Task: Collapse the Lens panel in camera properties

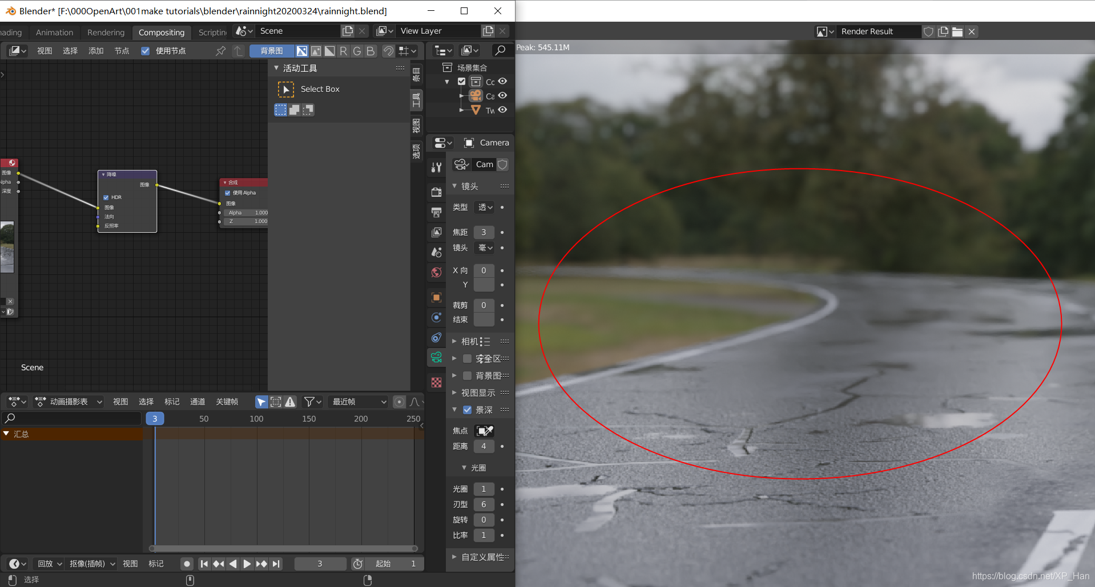Action: click(x=454, y=186)
